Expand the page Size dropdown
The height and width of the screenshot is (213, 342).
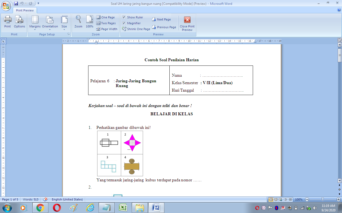pos(64,23)
